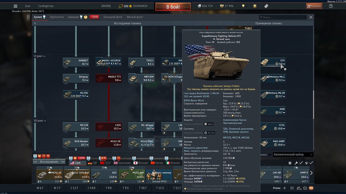The height and width of the screenshot is (194, 346).
Task: Open the preset gear settings icon
Action: coord(290,163)
